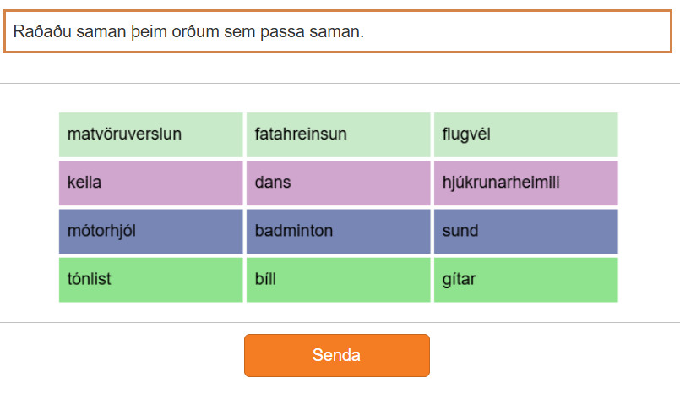Click the Icelandic word for music
Image resolution: width=680 pixels, height=394 pixels.
coord(150,279)
